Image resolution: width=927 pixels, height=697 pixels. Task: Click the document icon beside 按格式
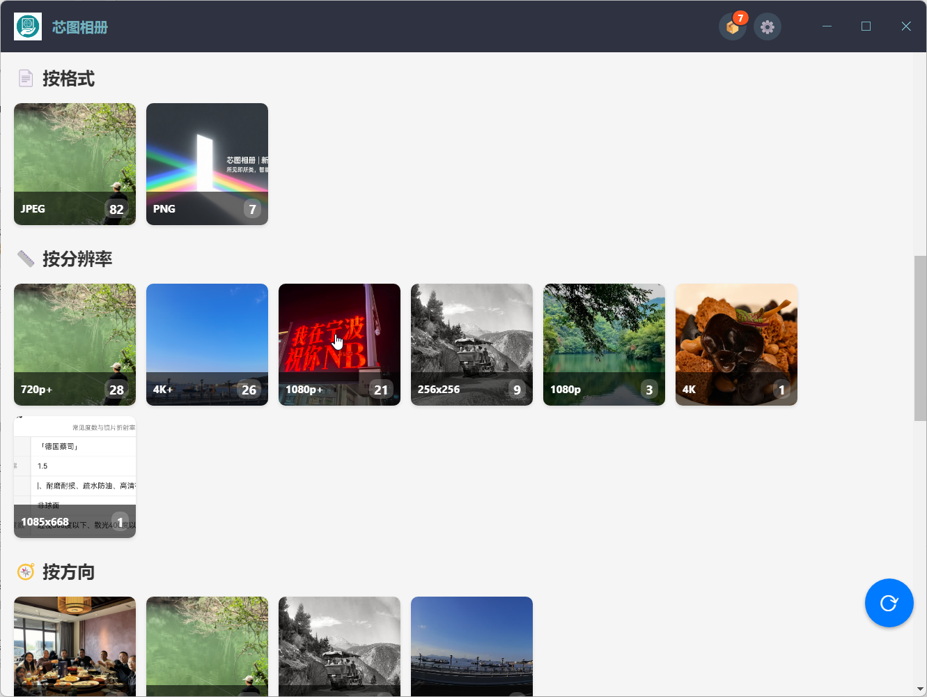26,79
